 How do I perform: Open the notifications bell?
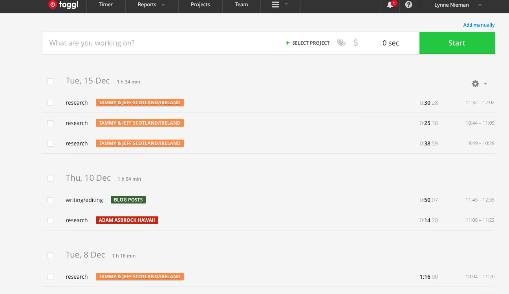(x=390, y=5)
